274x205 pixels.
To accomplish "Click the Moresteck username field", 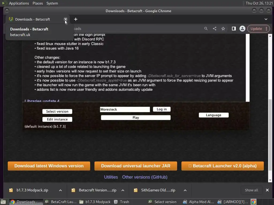I will click(125, 109).
